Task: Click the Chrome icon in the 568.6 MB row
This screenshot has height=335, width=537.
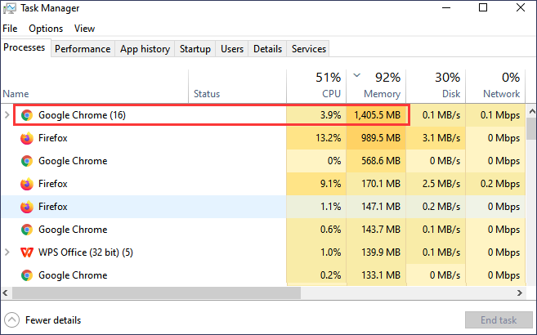Action: click(x=26, y=161)
